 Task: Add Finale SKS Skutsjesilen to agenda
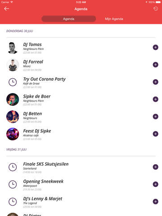[156, 167]
